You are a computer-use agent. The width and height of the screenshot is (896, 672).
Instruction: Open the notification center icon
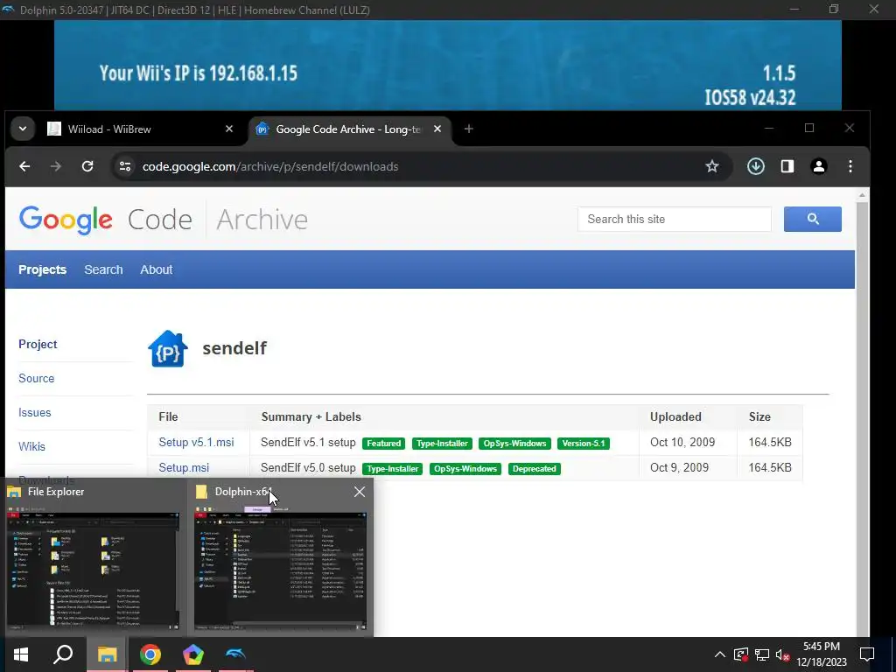(x=867, y=654)
